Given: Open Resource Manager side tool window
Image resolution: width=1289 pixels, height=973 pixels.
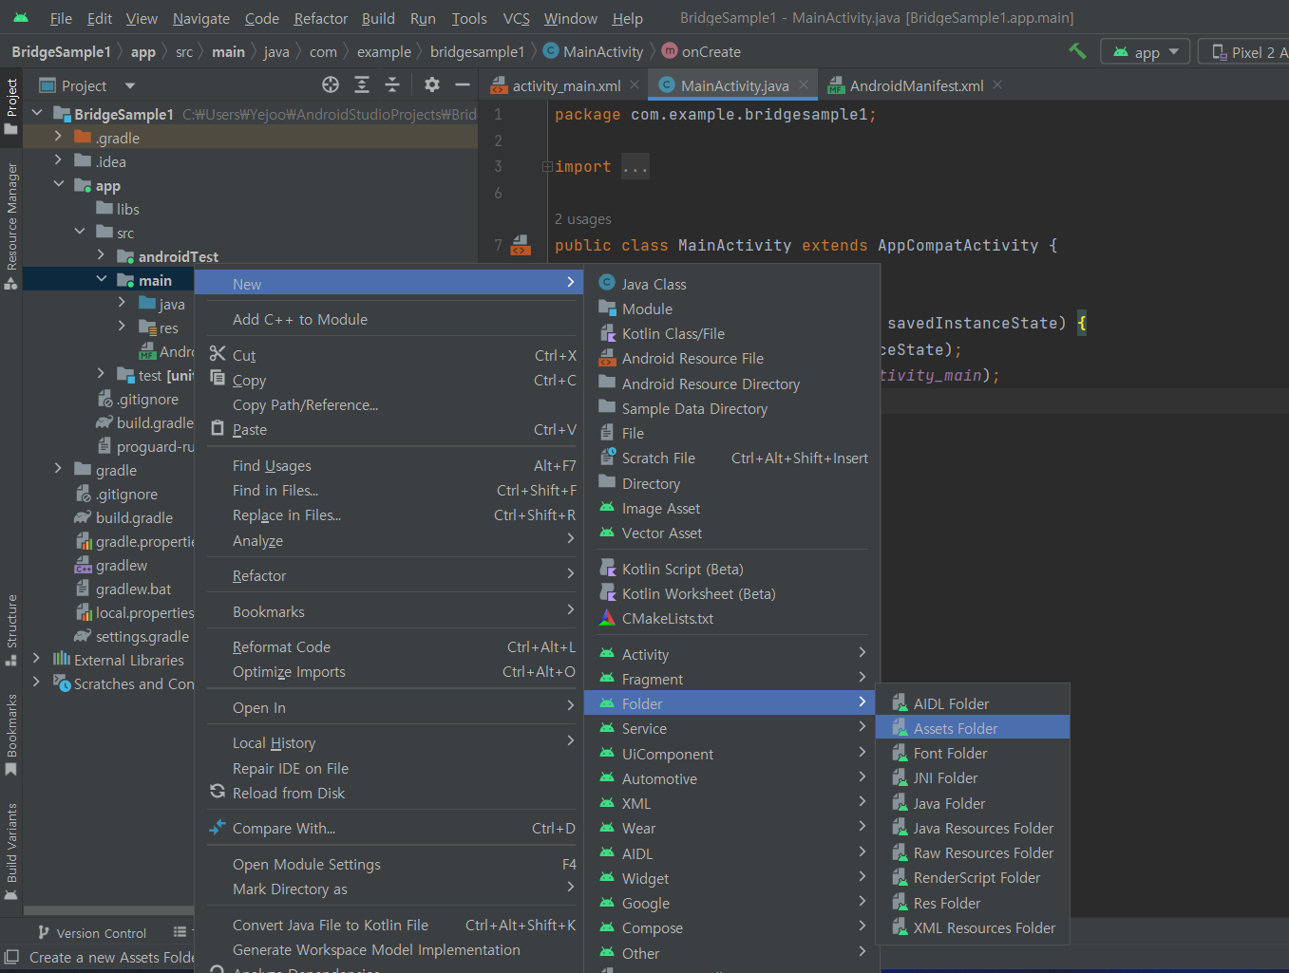Looking at the screenshot, I should click(x=11, y=226).
